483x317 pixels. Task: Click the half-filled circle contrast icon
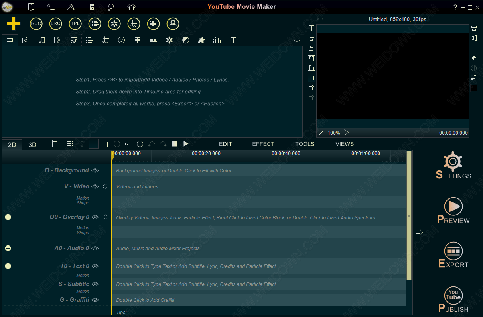[185, 40]
